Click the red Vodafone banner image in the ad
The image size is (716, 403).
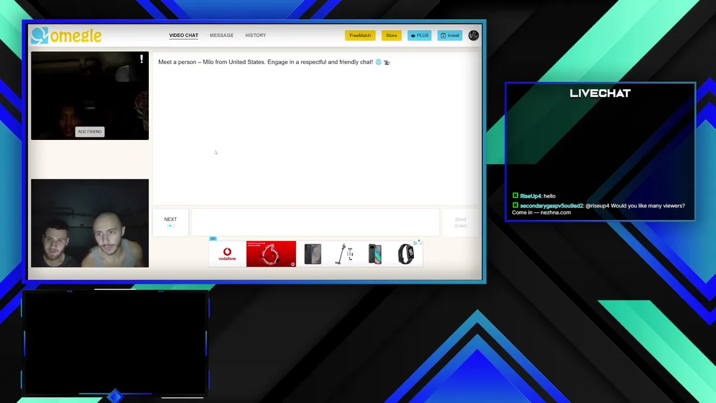point(271,254)
